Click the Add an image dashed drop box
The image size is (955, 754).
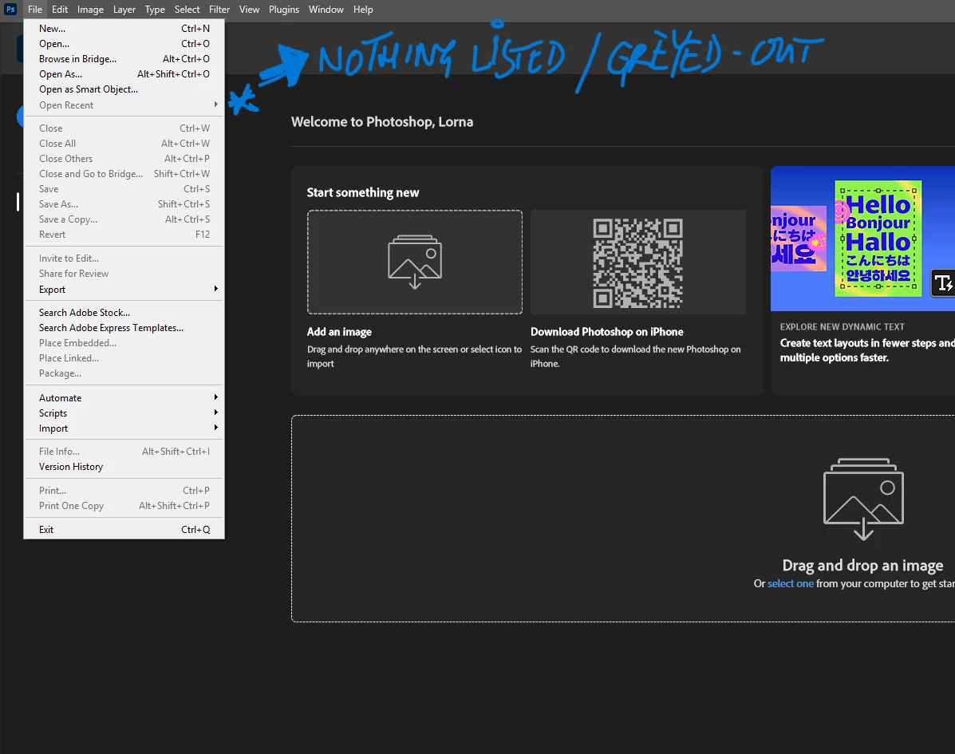(415, 262)
